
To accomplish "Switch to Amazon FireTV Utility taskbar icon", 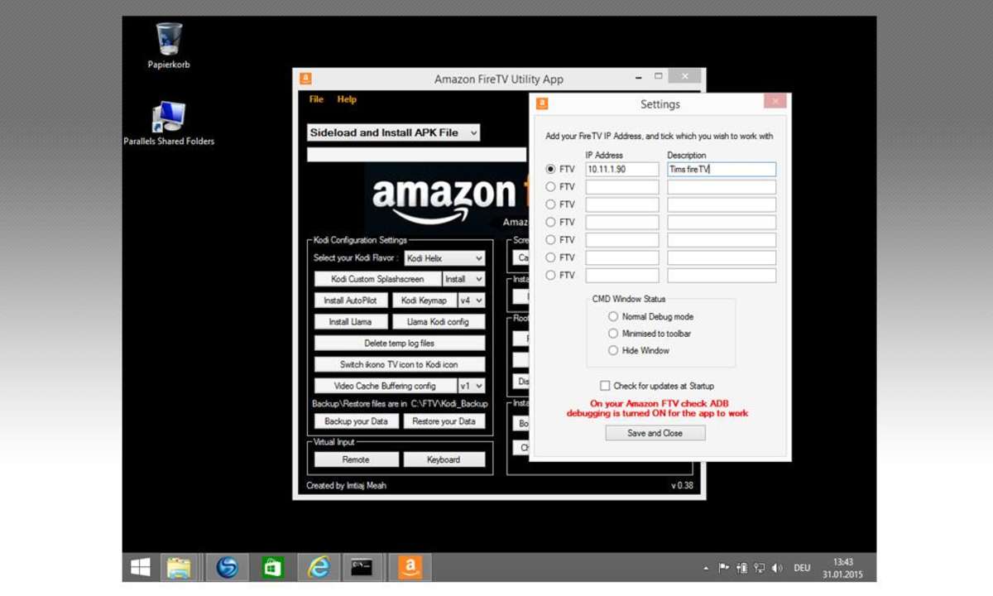I will tap(410, 567).
